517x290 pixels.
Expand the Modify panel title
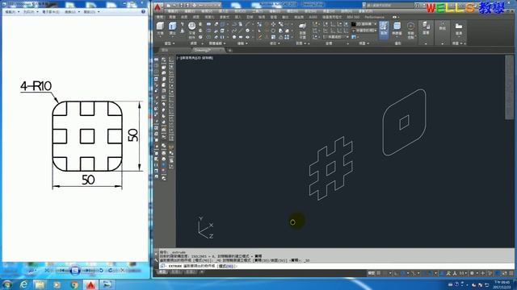click(275, 43)
